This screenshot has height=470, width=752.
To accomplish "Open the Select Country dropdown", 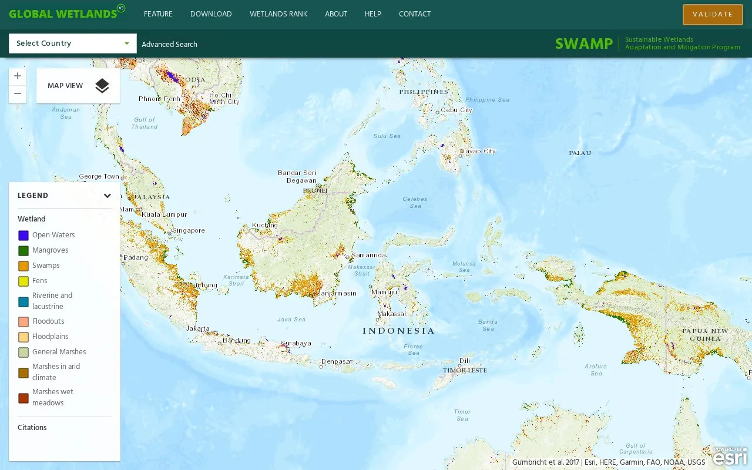I will (73, 43).
